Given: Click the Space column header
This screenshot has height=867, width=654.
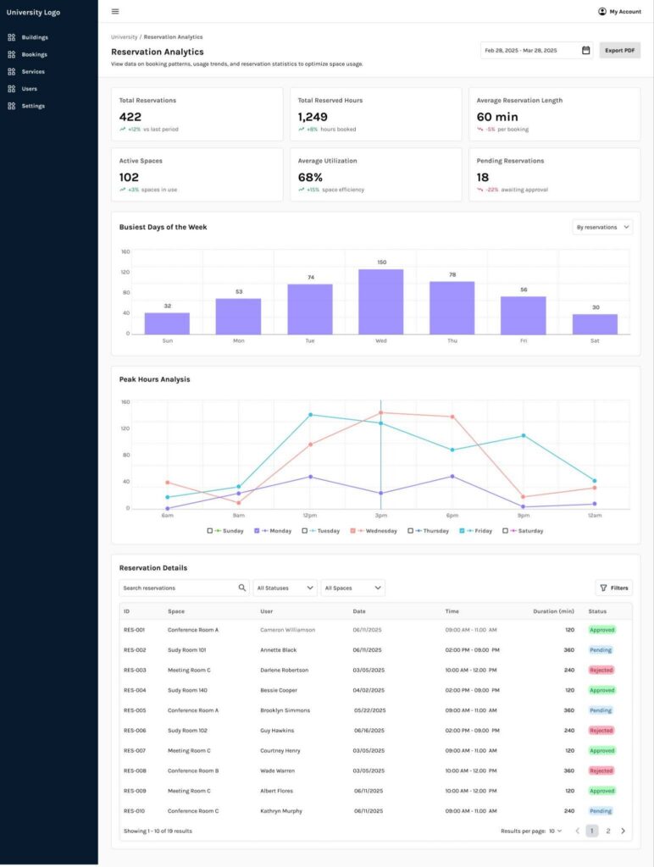Looking at the screenshot, I should [176, 611].
